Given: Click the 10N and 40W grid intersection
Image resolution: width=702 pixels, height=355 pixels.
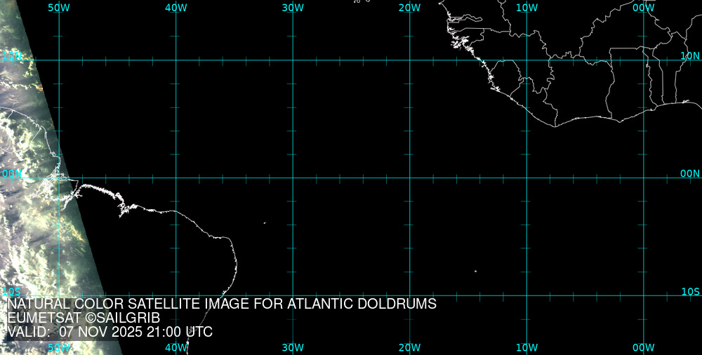Looking at the screenshot, I should [x=175, y=60].
